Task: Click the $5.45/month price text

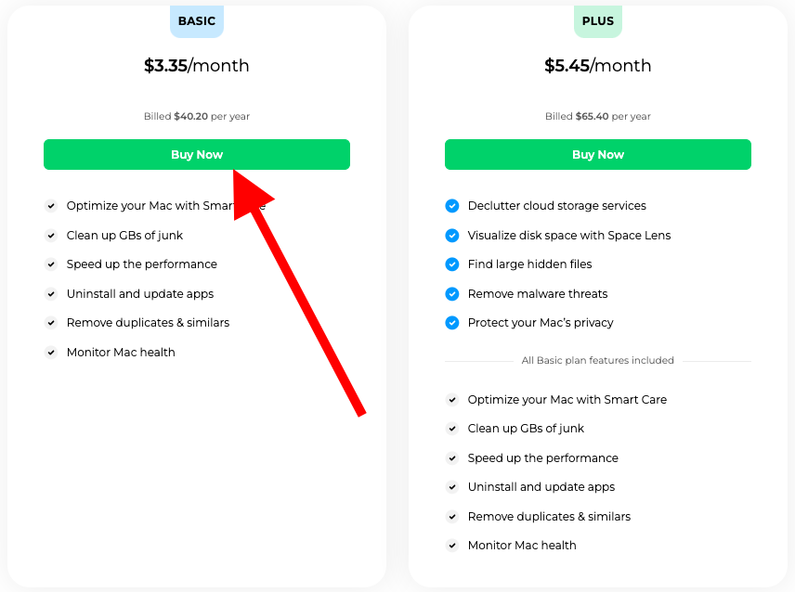Action: [597, 66]
